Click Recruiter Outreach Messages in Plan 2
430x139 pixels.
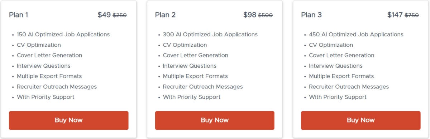click(203, 87)
